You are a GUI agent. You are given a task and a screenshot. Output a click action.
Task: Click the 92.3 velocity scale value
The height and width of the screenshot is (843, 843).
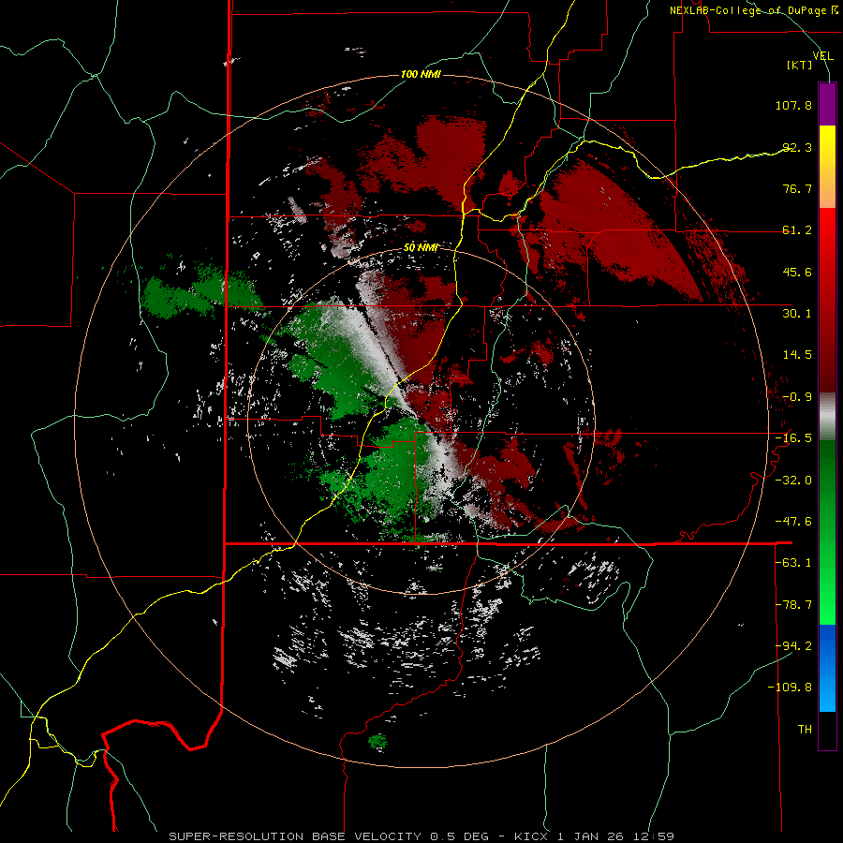[797, 147]
